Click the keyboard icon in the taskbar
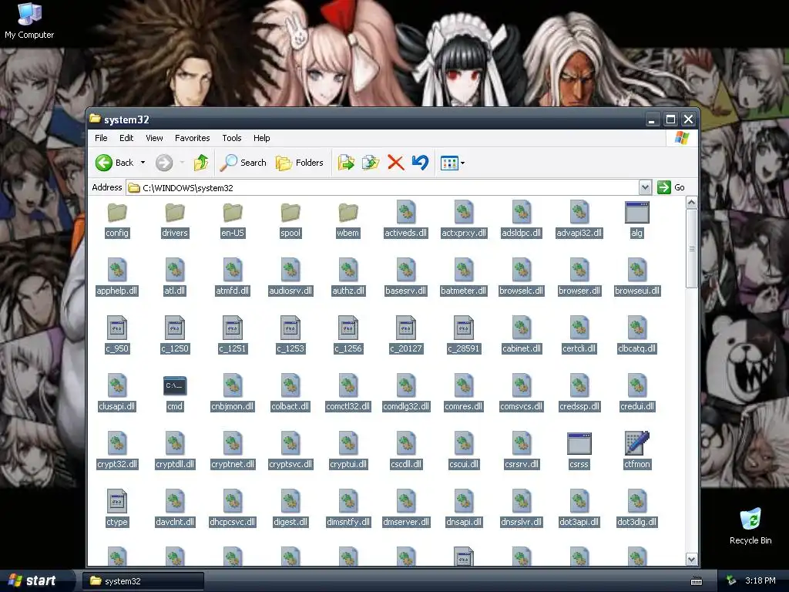This screenshot has width=789, height=592. pyautogui.click(x=697, y=581)
